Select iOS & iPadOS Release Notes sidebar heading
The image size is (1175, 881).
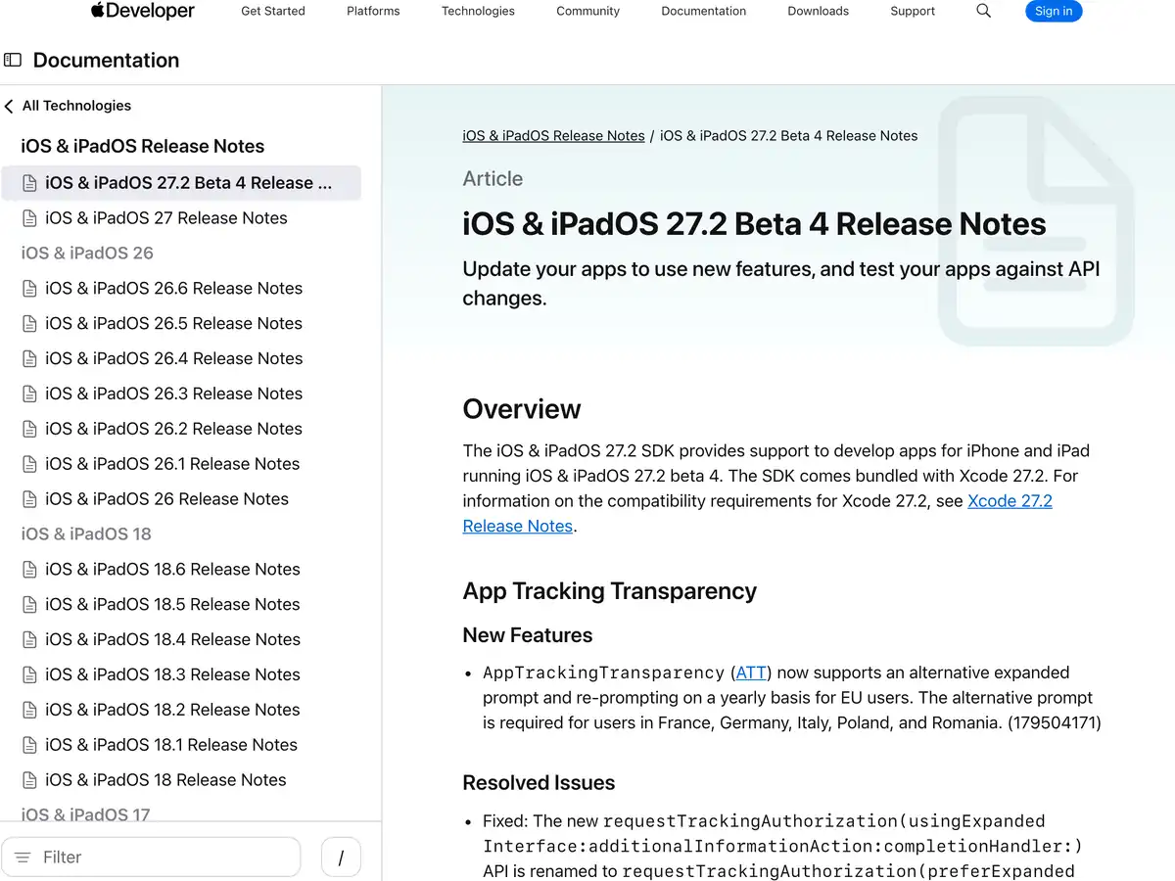(143, 147)
